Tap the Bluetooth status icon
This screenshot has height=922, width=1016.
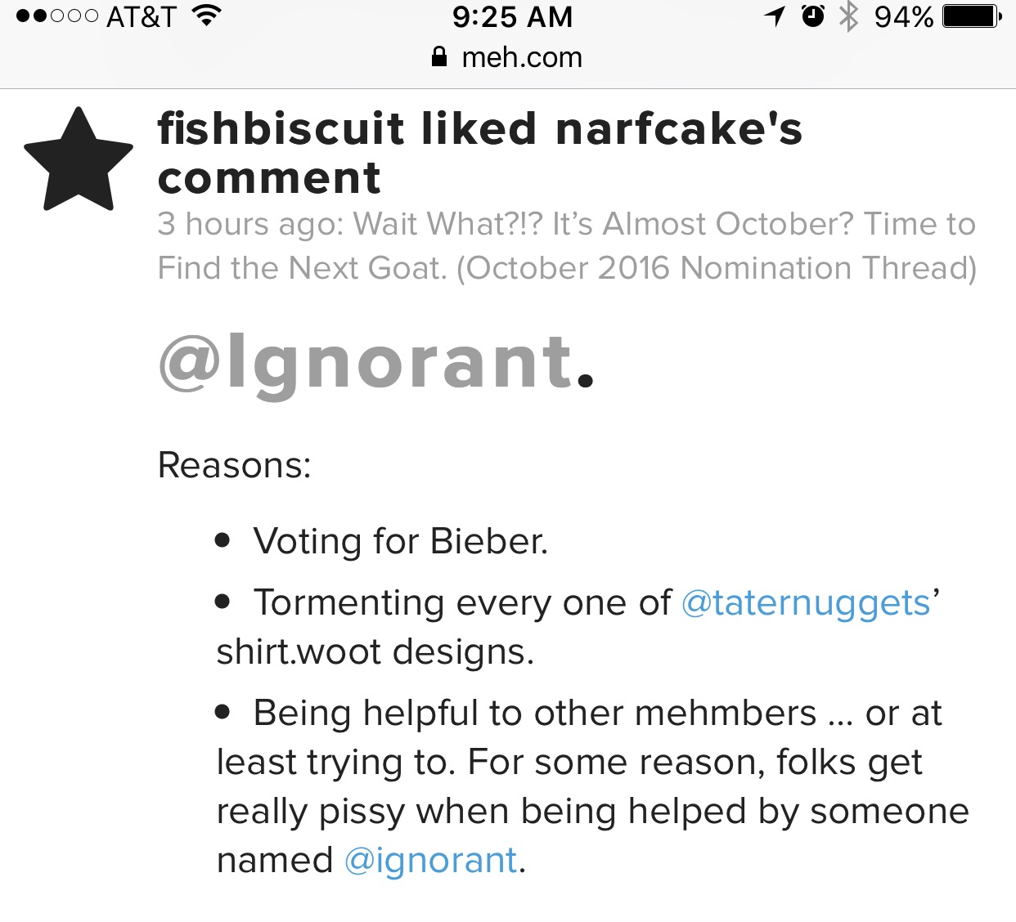tap(849, 16)
